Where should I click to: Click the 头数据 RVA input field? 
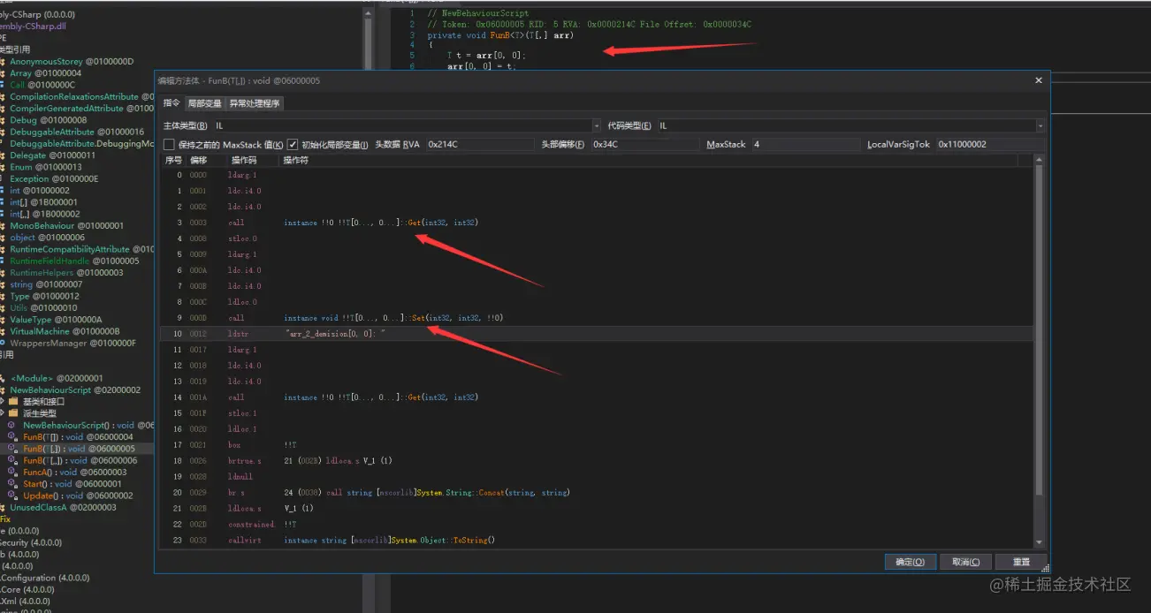[x=480, y=144]
